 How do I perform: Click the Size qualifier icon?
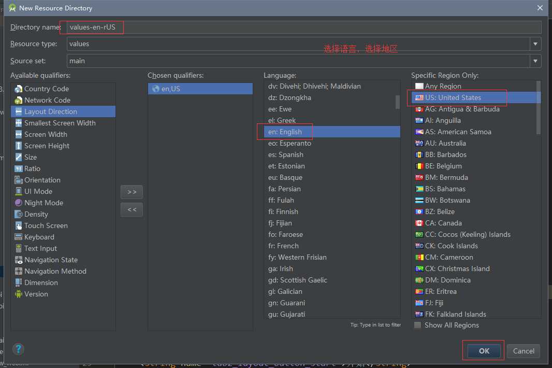click(18, 157)
